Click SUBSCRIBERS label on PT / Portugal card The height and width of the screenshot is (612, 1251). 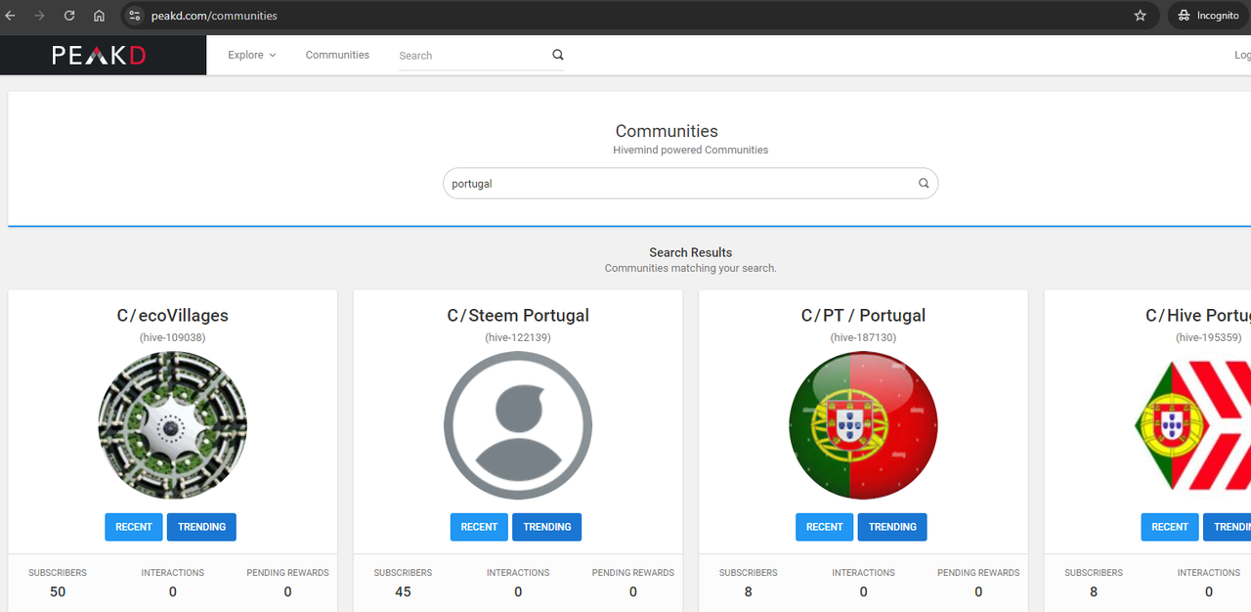click(x=748, y=573)
